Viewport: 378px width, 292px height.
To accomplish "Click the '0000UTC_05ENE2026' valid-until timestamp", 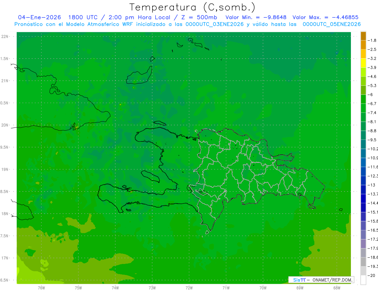I will pos(332,24).
